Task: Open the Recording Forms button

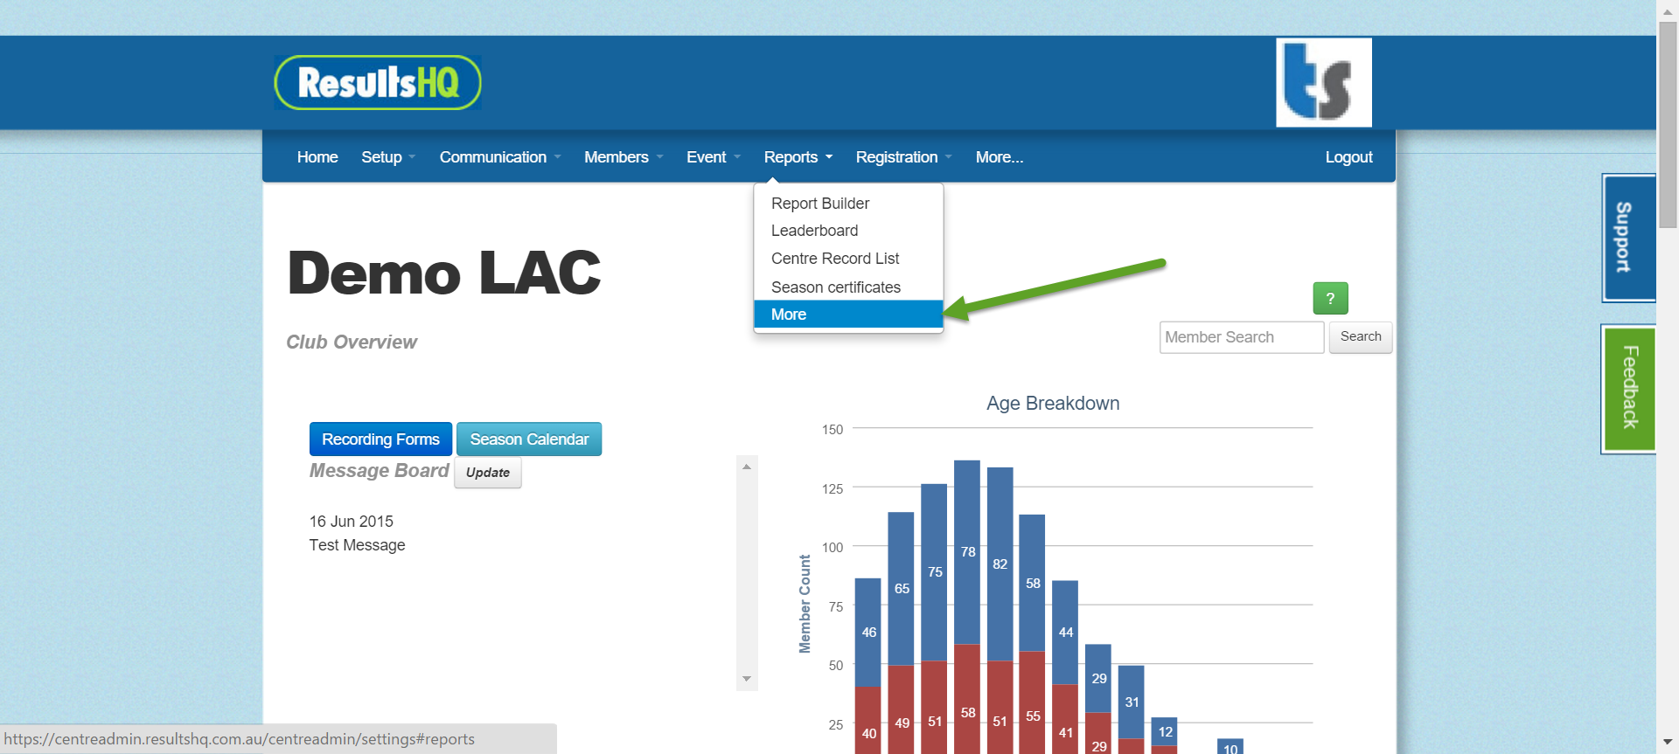Action: pyautogui.click(x=380, y=439)
